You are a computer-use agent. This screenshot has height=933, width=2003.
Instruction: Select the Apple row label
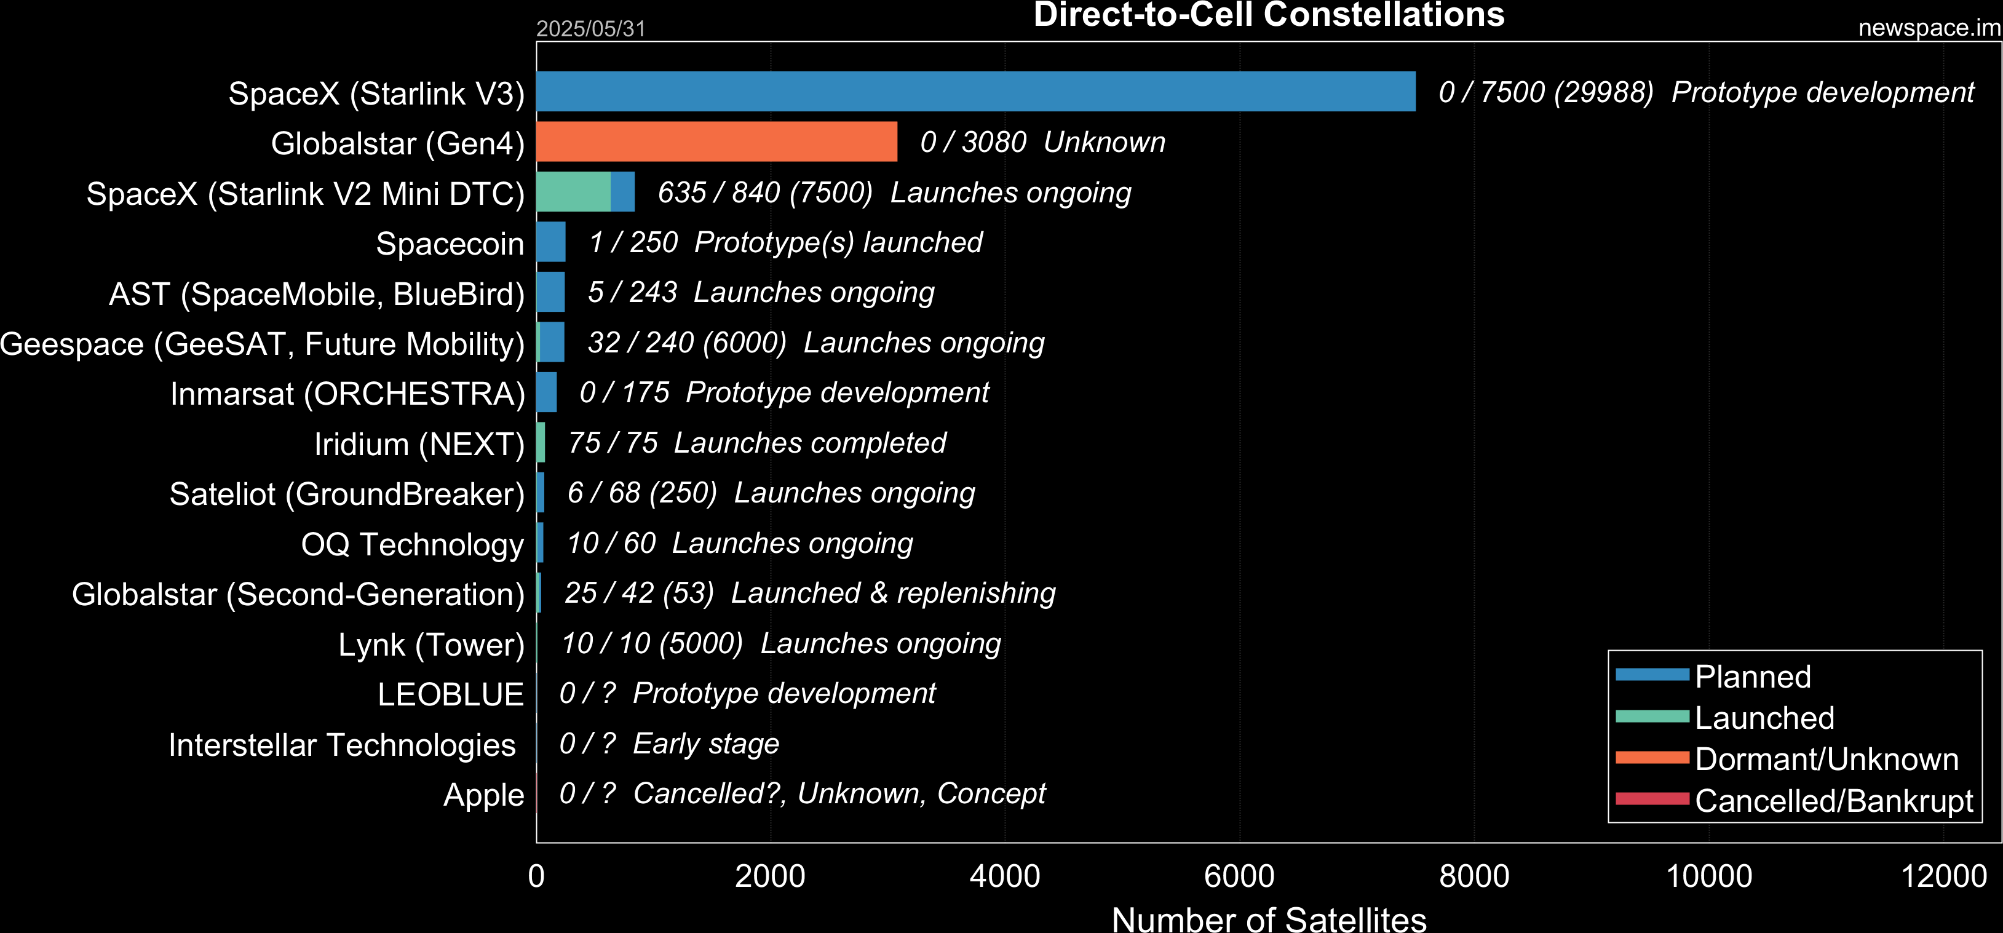pos(483,795)
